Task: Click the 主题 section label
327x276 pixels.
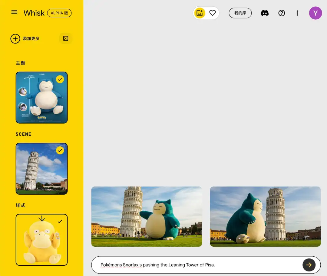Action: coord(21,63)
